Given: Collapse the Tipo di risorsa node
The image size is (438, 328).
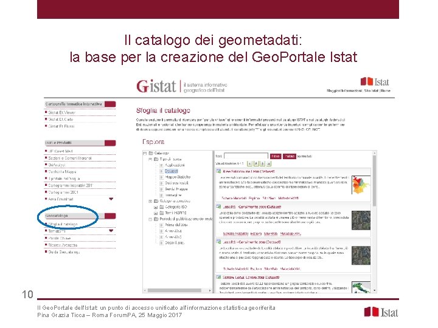Looking at the screenshot, I should (x=150, y=159).
